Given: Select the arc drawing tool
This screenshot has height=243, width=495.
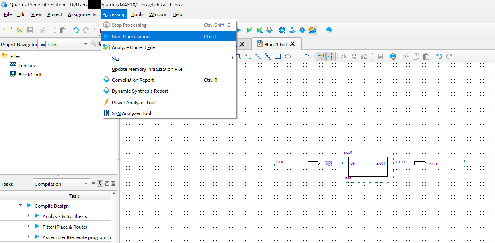Looking at the screenshot, I should point(307,56).
